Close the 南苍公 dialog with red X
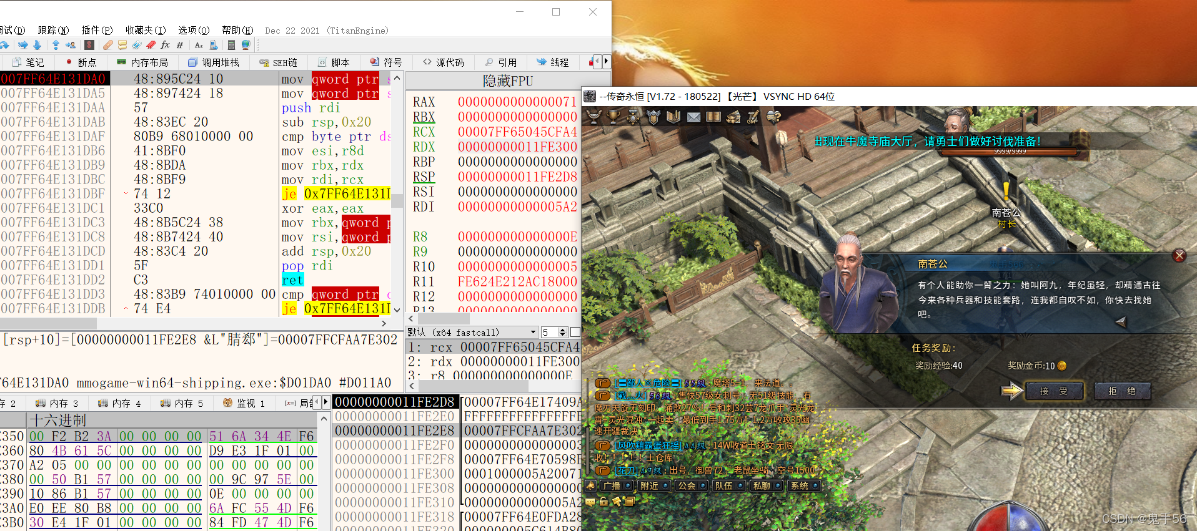 1180,255
